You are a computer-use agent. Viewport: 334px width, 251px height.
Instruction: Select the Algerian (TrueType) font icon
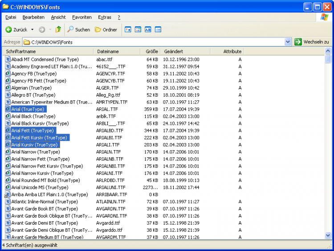[8, 88]
